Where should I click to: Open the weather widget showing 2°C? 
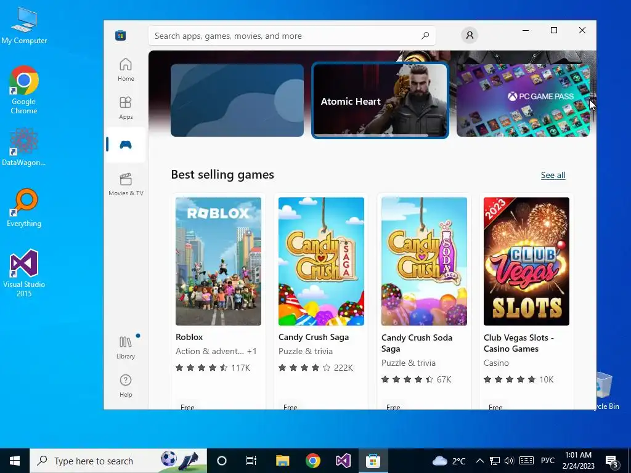pyautogui.click(x=449, y=461)
